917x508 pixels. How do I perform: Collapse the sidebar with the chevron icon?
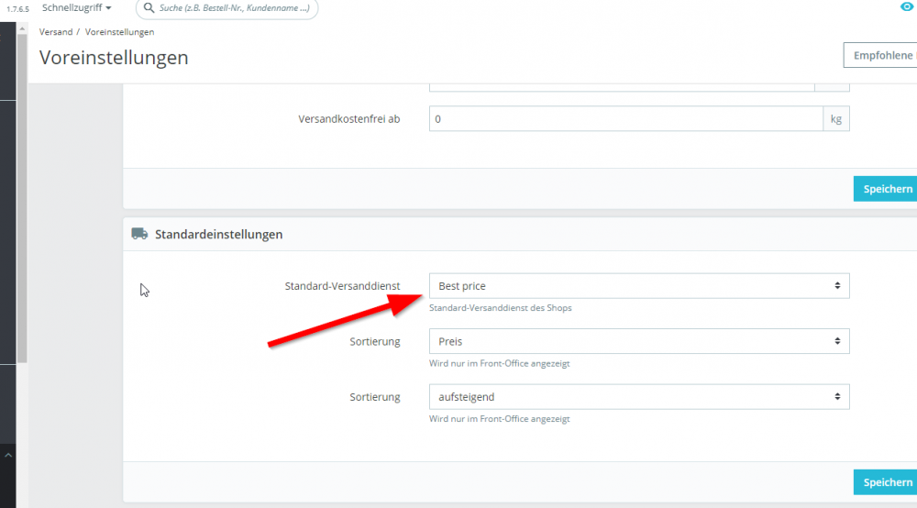coord(8,455)
